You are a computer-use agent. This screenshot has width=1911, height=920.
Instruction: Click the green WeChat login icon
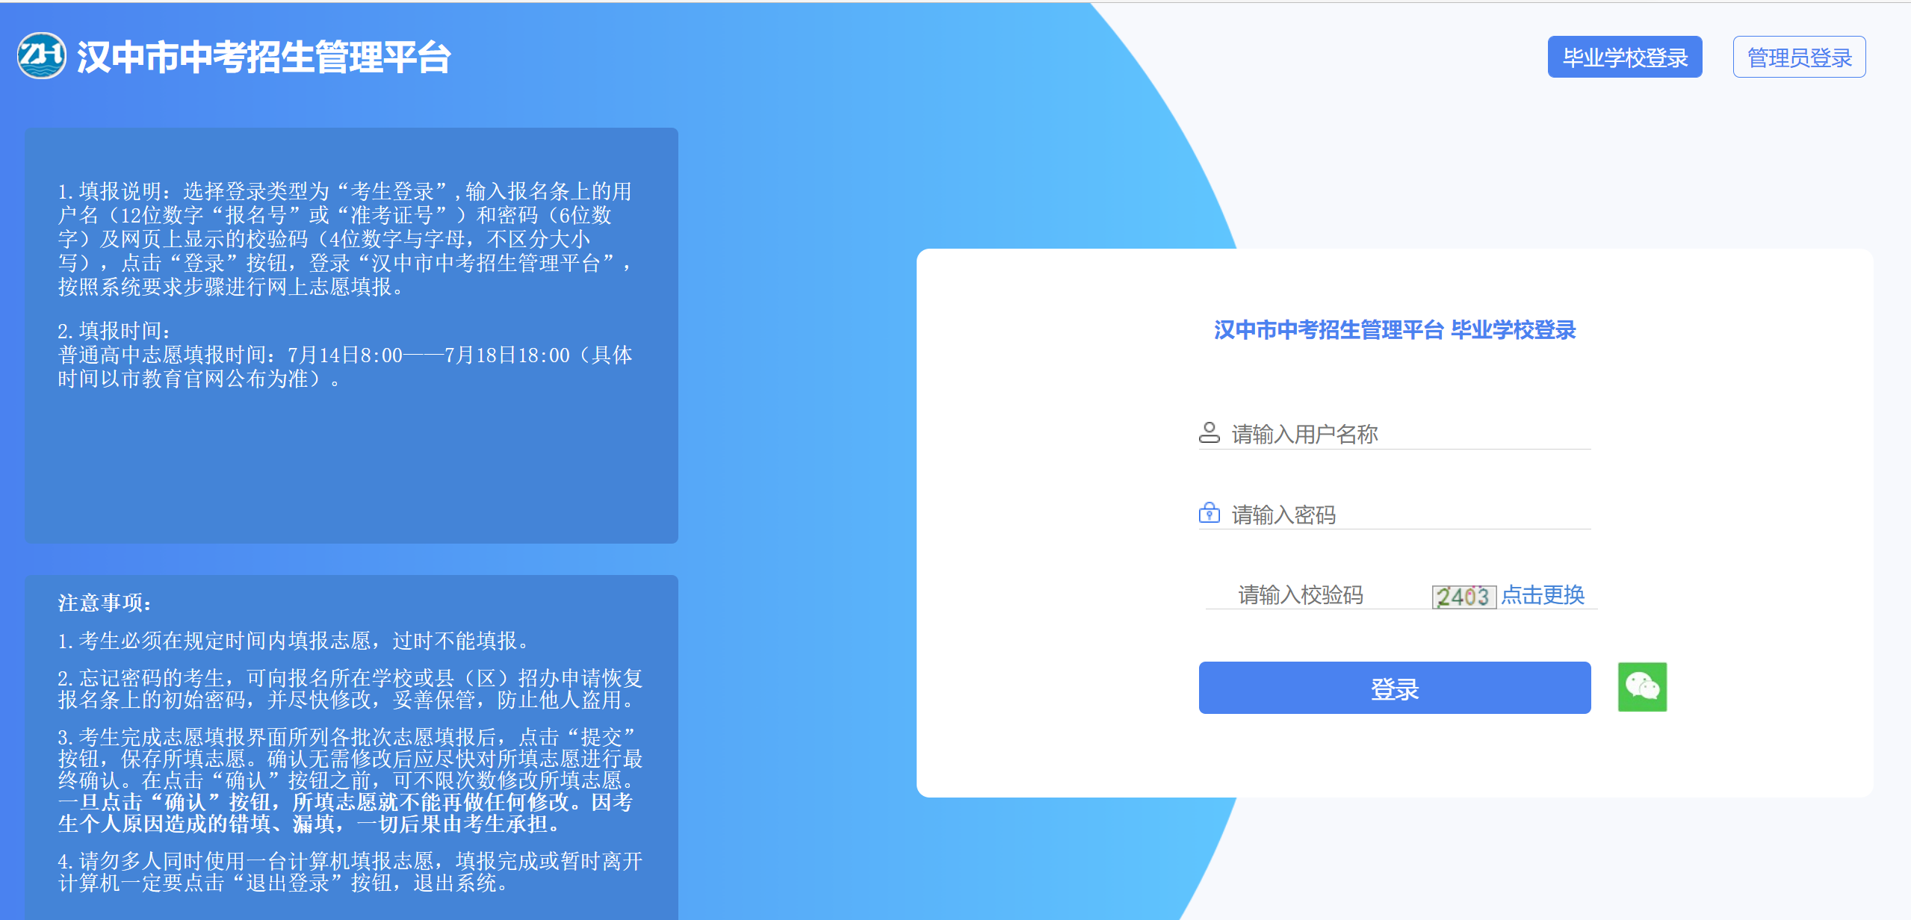tap(1641, 686)
